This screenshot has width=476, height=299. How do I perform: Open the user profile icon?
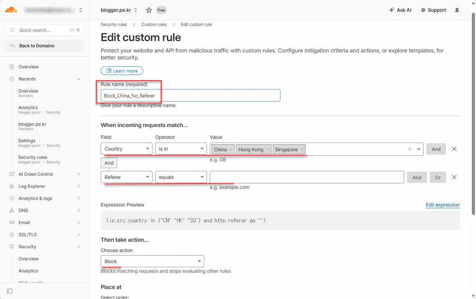457,10
